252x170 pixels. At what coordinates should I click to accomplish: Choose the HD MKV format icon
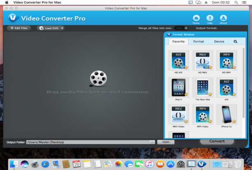click(x=203, y=61)
